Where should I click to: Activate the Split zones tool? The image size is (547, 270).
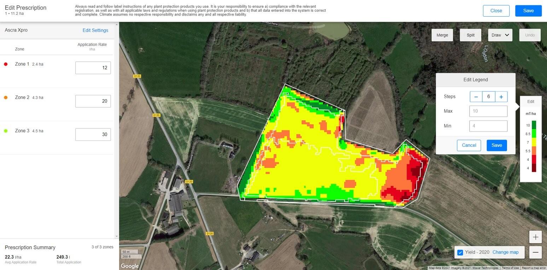click(470, 35)
